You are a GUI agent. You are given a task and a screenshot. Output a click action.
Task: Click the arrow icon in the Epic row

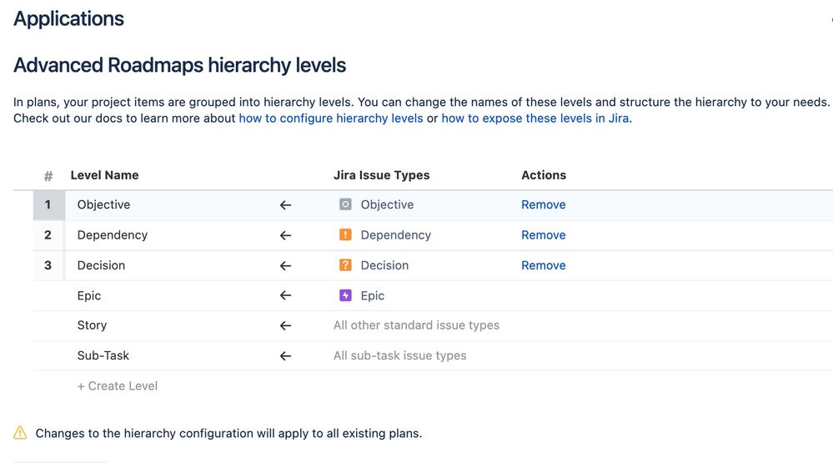pos(285,295)
